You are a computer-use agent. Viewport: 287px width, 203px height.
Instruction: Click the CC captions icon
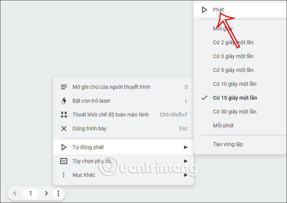[64, 161]
